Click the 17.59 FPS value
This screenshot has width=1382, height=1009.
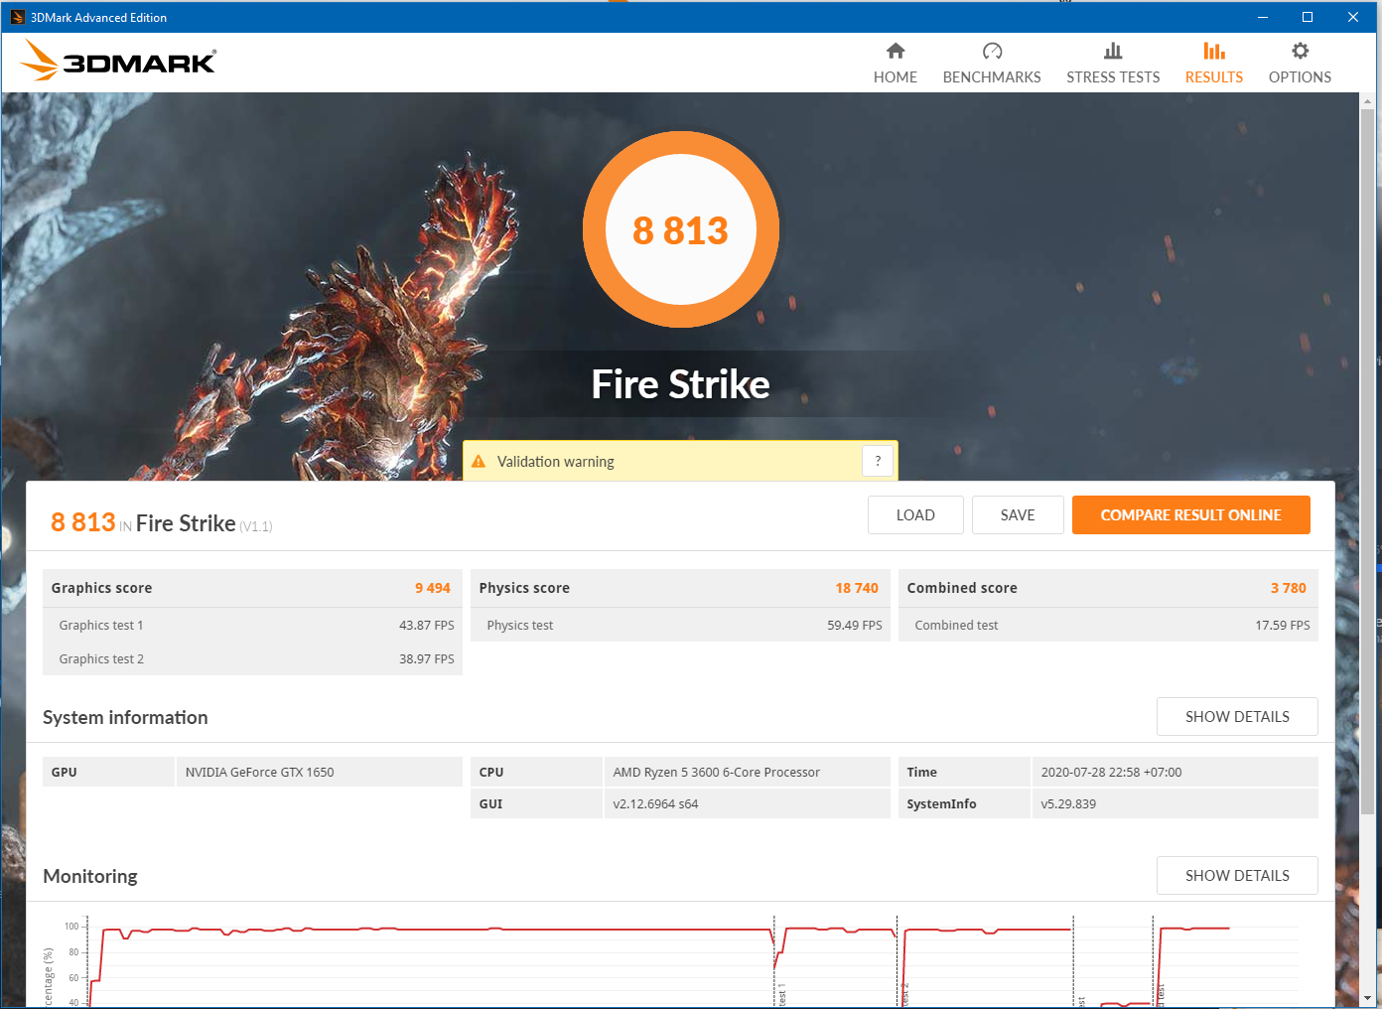1283,626
